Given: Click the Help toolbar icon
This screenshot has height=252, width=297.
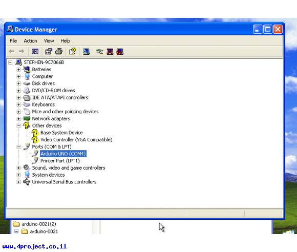Looking at the screenshot, I should click(72, 52).
